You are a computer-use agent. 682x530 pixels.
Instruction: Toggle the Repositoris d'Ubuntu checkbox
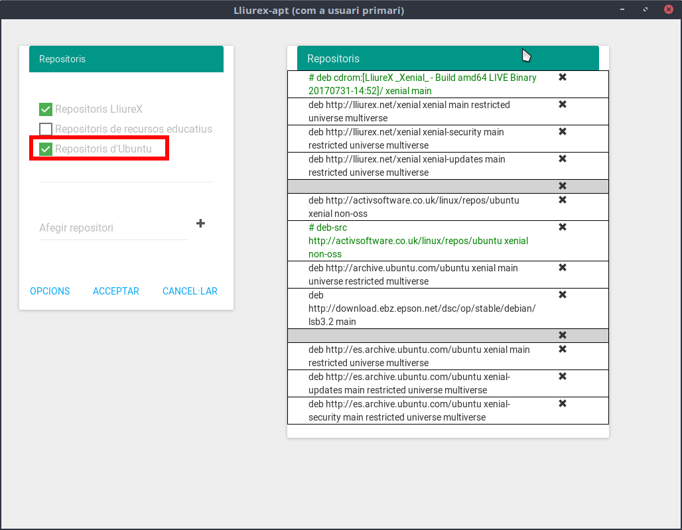(x=46, y=149)
